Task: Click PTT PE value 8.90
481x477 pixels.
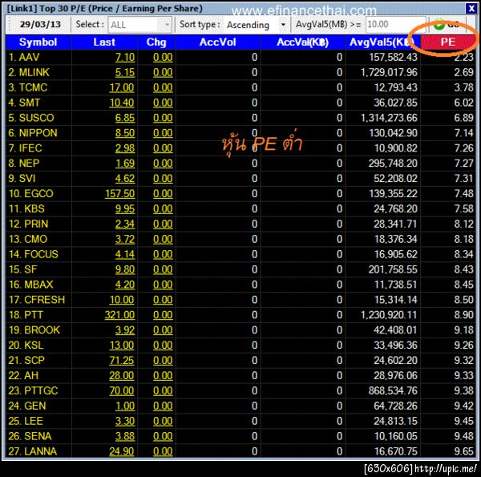Action: click(464, 315)
